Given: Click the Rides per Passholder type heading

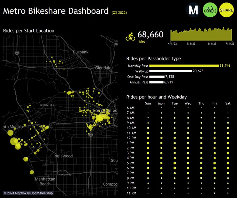Looking at the screenshot, I should (x=154, y=59).
